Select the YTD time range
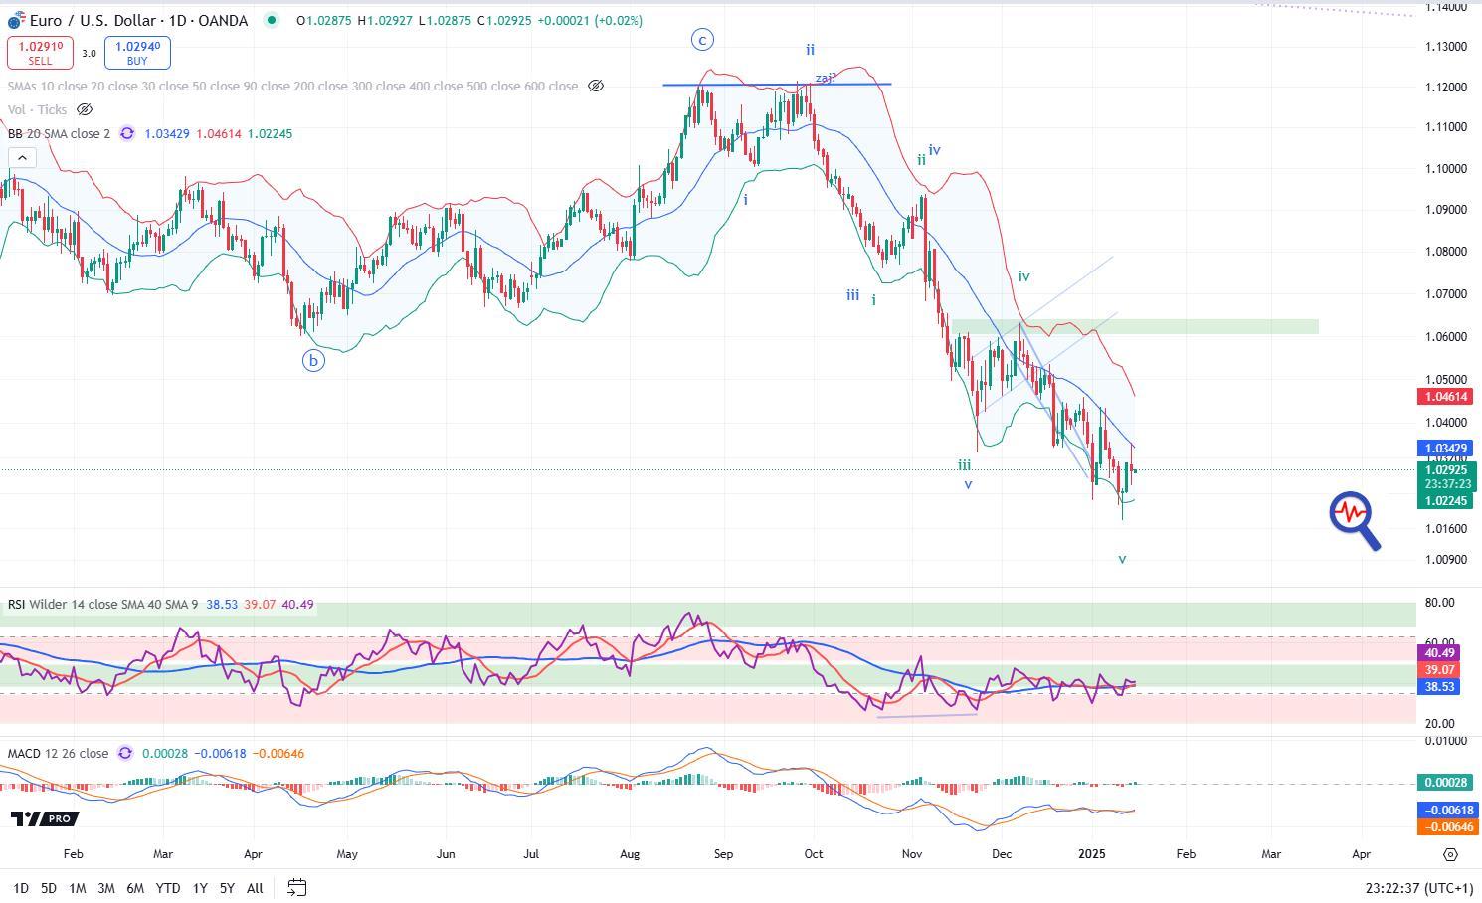The image size is (1482, 903). click(168, 888)
